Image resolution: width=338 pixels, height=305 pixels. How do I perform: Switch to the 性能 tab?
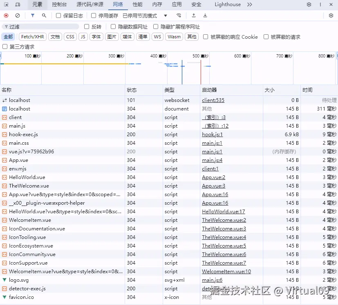tap(137, 4)
